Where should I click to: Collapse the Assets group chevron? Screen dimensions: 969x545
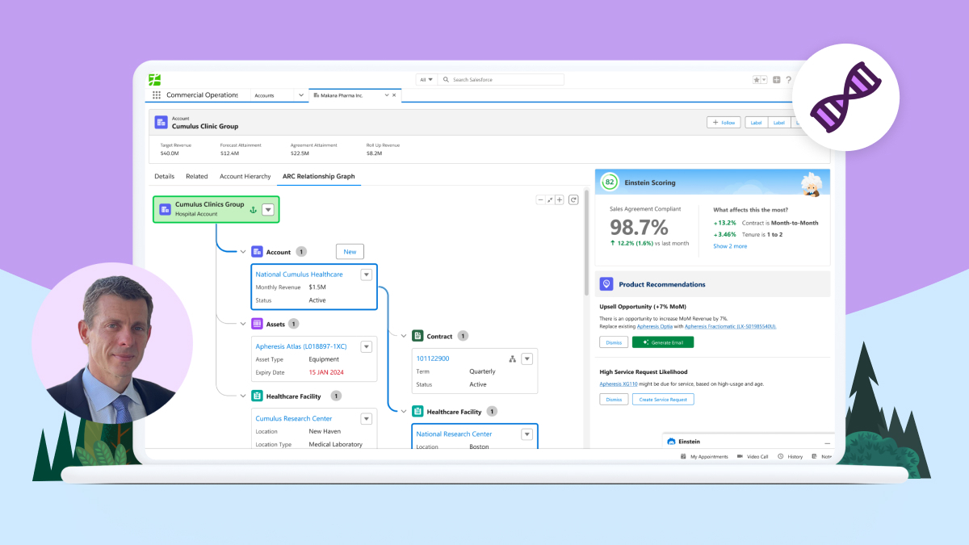click(x=243, y=324)
